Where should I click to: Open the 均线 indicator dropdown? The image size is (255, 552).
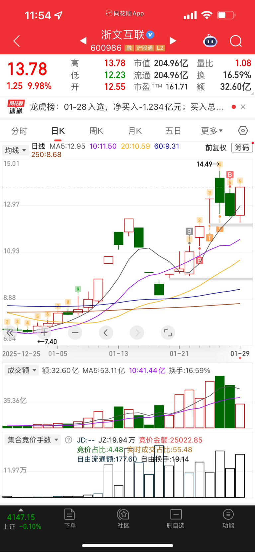[x=15, y=150]
